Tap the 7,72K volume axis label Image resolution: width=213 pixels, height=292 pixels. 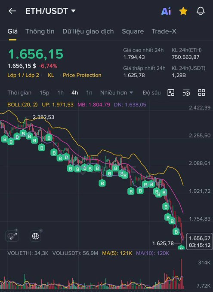[x=203, y=286]
